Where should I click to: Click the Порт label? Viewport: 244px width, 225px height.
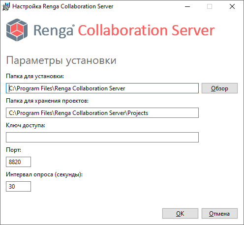click(x=14, y=150)
